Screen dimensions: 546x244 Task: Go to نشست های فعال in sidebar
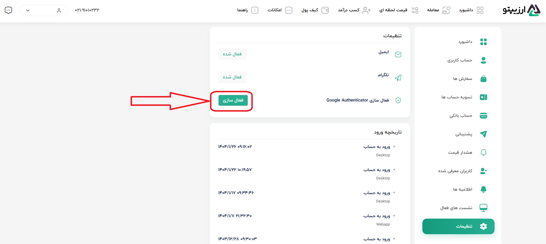[x=456, y=208]
